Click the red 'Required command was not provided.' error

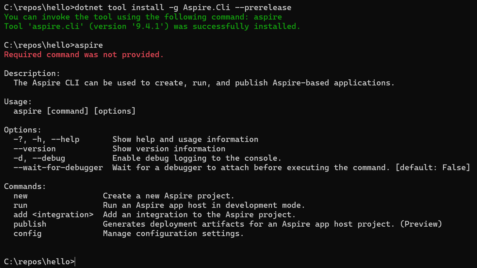[84, 55]
